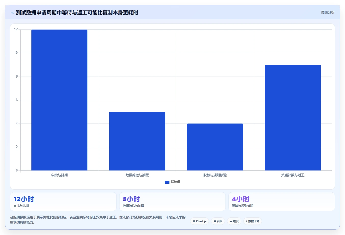
Task: Click the x-axis label 数据筛选与抽取
Action: [137, 175]
